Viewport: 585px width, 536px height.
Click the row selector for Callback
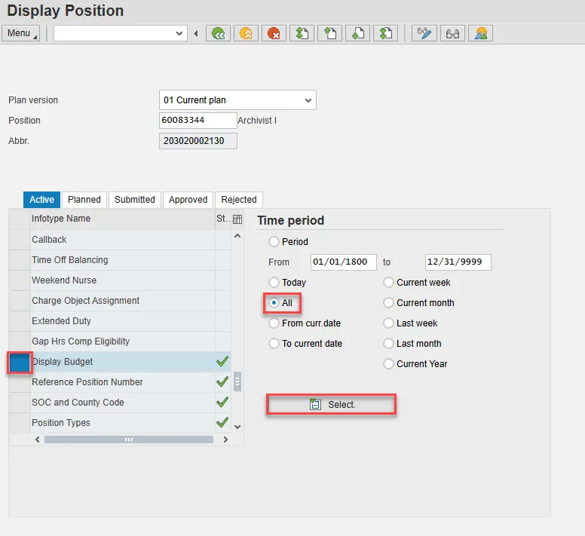click(20, 240)
